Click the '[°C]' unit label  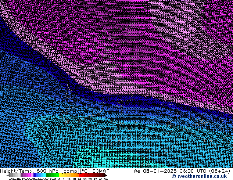tap(85, 171)
